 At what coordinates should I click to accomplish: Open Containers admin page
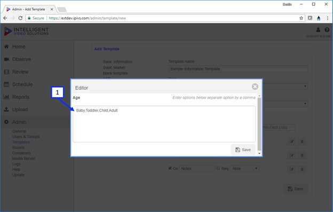tap(21, 153)
